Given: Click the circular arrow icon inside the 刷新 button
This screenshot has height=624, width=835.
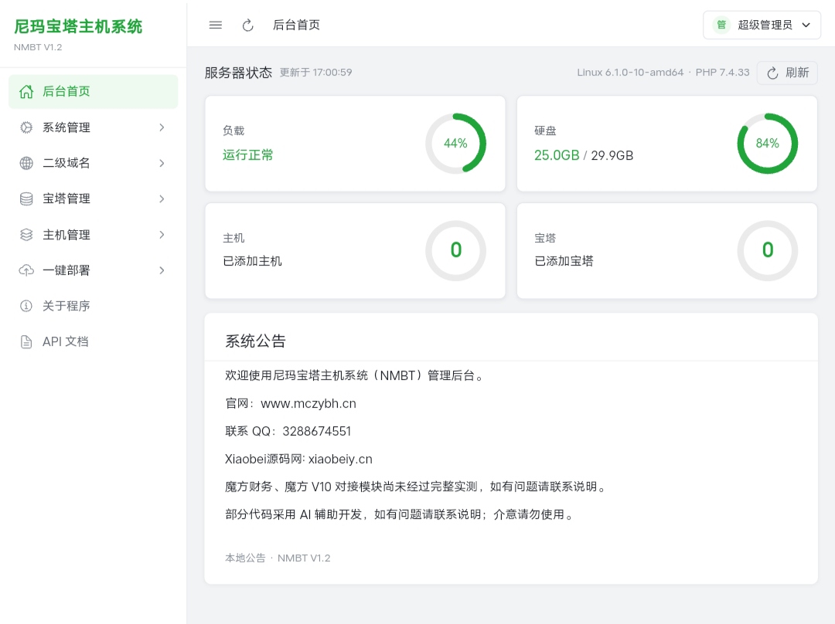Looking at the screenshot, I should tap(772, 73).
